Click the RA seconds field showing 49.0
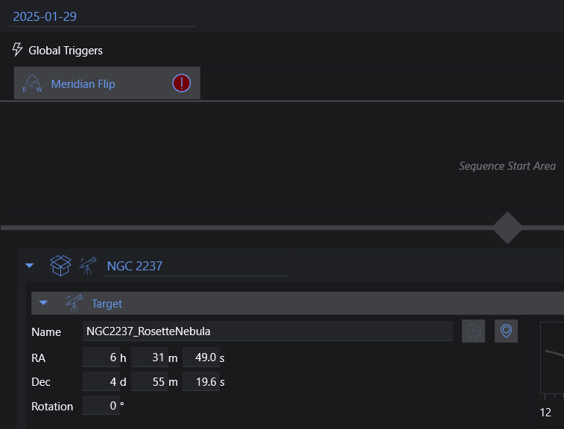The image size is (564, 429). coord(200,357)
